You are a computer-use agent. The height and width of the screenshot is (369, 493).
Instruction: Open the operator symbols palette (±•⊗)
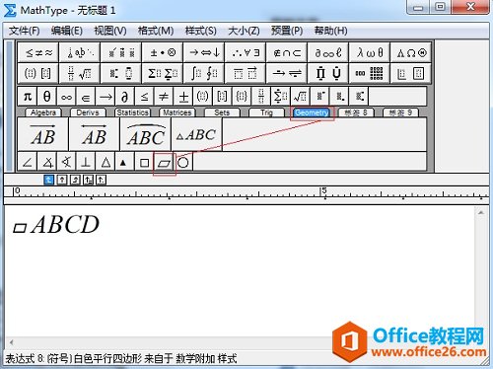point(163,52)
